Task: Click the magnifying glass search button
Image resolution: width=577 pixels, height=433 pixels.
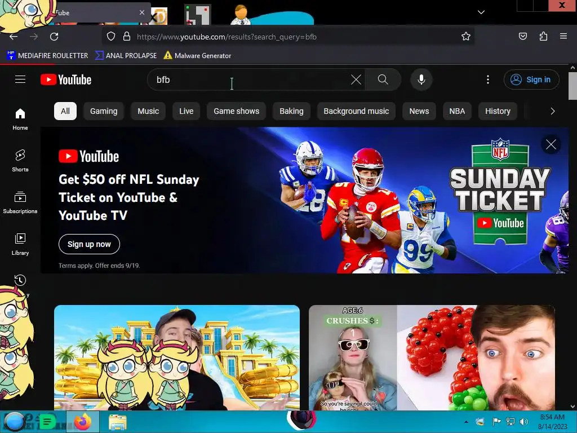Action: [383, 79]
